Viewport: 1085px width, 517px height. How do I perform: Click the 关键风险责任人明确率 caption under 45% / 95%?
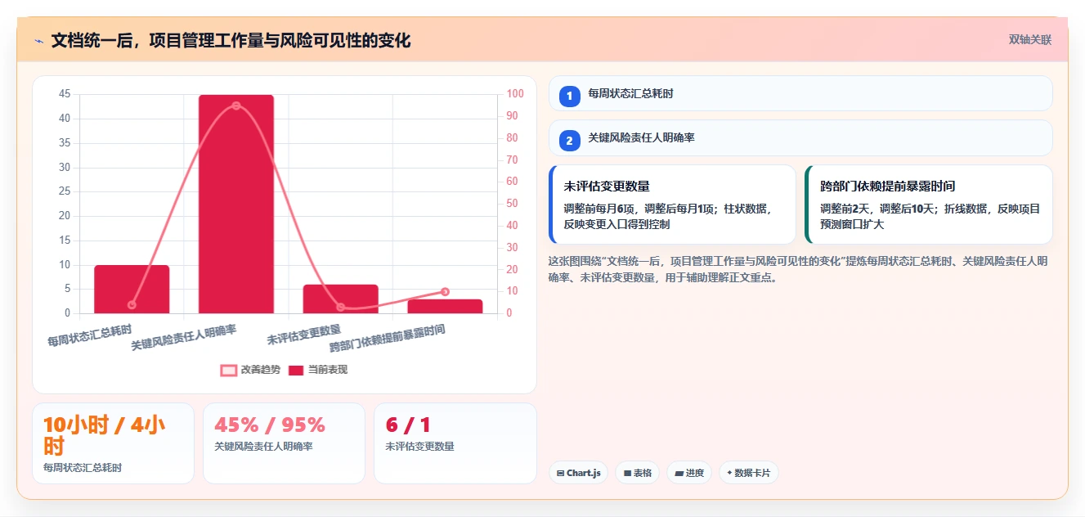pos(263,447)
